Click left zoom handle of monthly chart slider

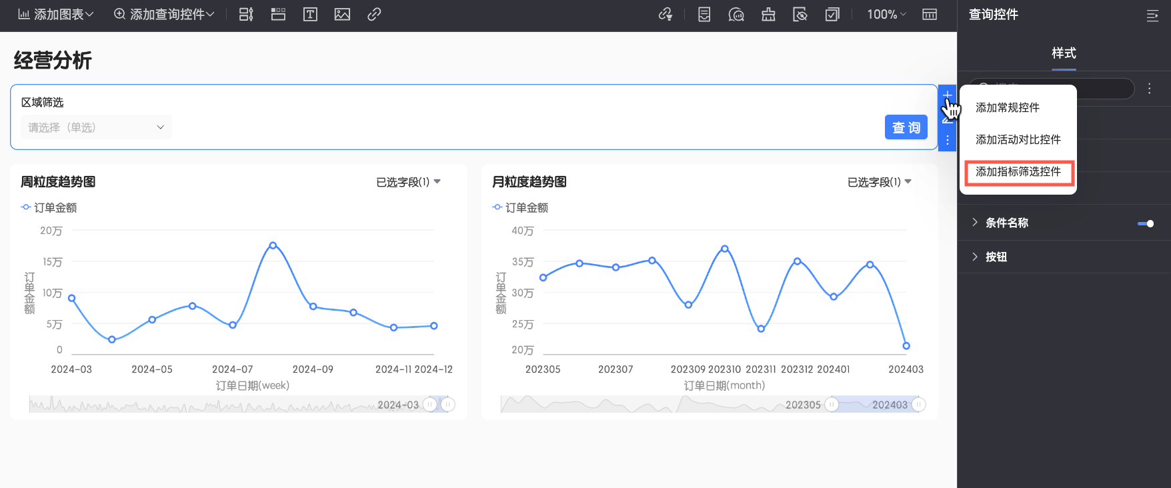click(x=832, y=404)
